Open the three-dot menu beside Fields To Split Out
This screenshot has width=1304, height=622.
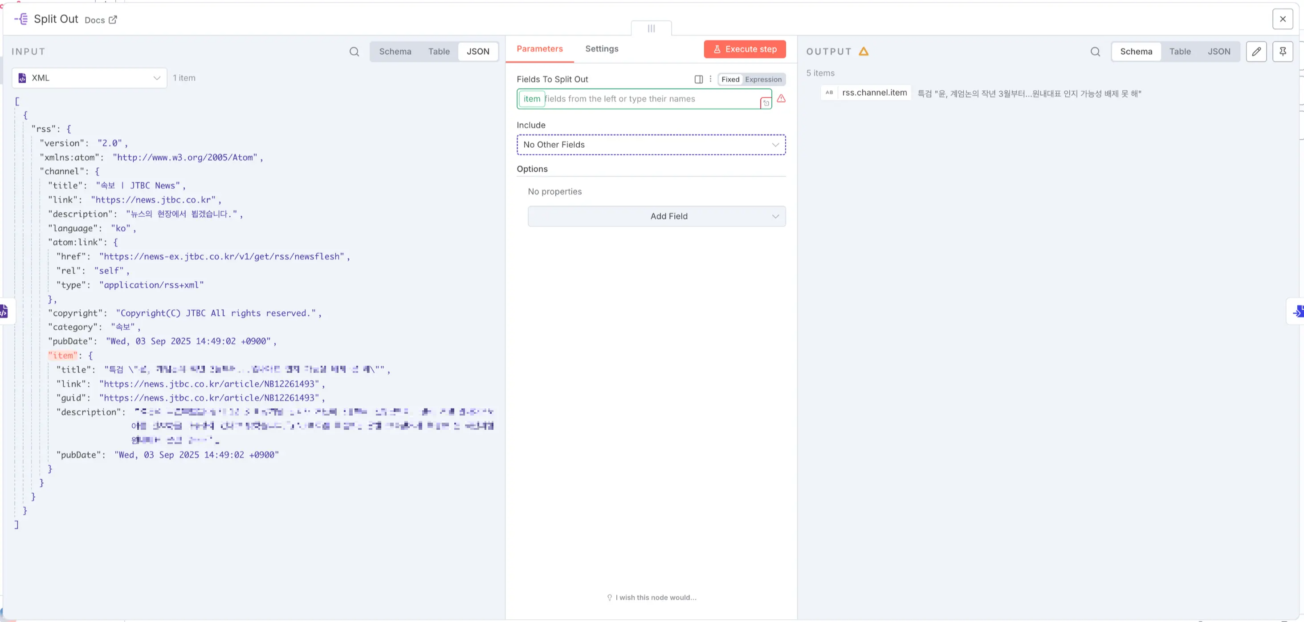(x=711, y=79)
